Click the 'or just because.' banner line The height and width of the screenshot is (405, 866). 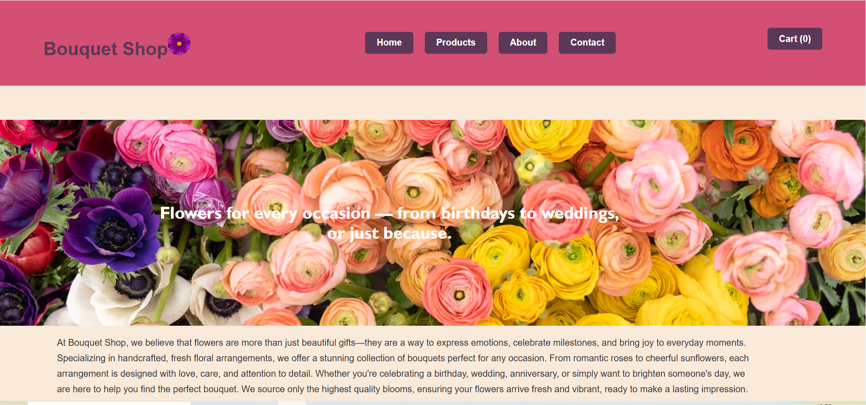coord(389,233)
